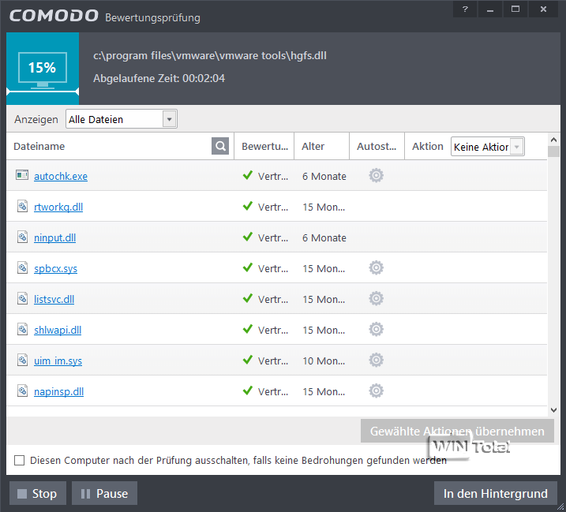This screenshot has height=512, width=566.
Task: Click the search icon beside Dateiname header
Action: pos(220,146)
